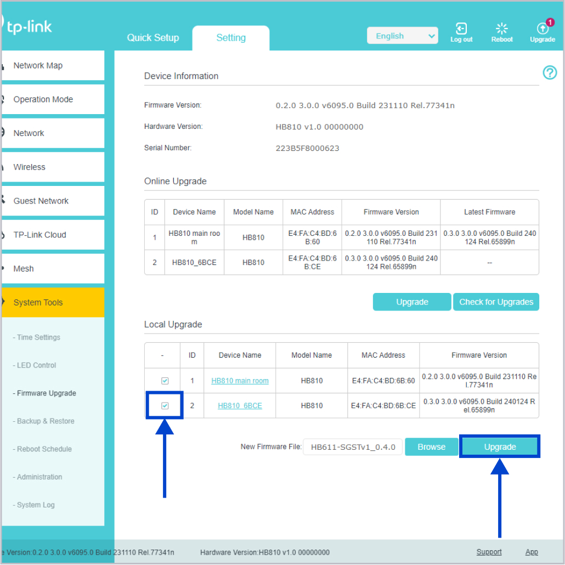The image size is (565, 565).
Task: Click the New Firmware File field
Action: [353, 447]
